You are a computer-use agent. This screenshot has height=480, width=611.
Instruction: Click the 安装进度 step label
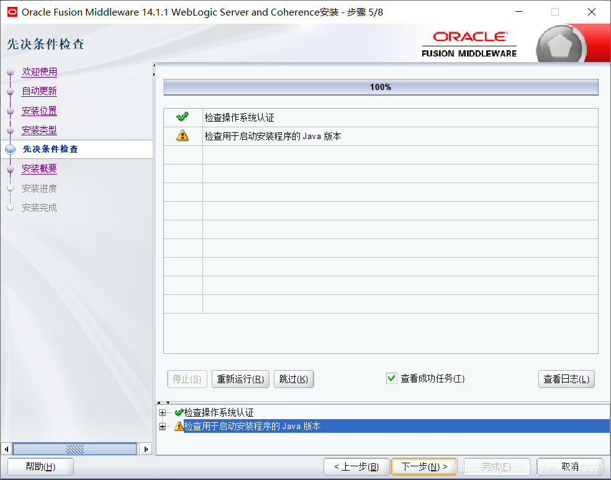(x=39, y=188)
